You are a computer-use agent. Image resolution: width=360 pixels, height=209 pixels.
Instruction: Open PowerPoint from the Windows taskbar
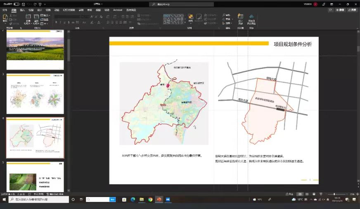point(159,200)
